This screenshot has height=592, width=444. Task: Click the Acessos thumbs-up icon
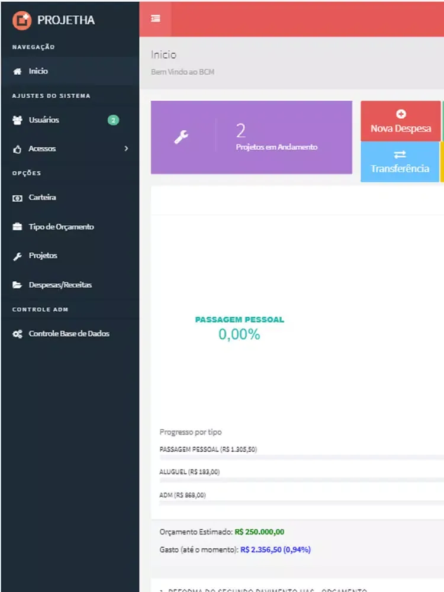(17, 149)
